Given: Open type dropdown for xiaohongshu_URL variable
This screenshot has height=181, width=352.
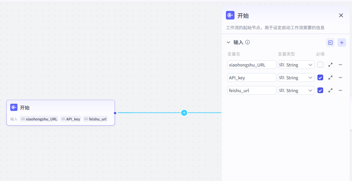Looking at the screenshot, I should 296,65.
